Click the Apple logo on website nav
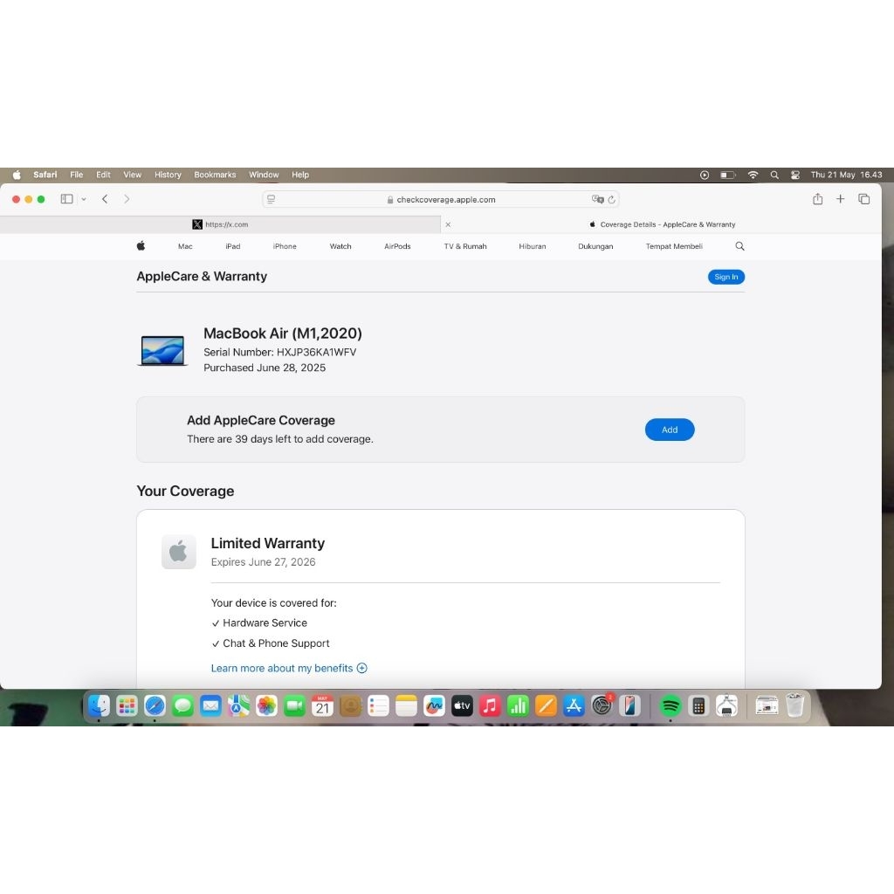The height and width of the screenshot is (894, 894). pyautogui.click(x=141, y=245)
